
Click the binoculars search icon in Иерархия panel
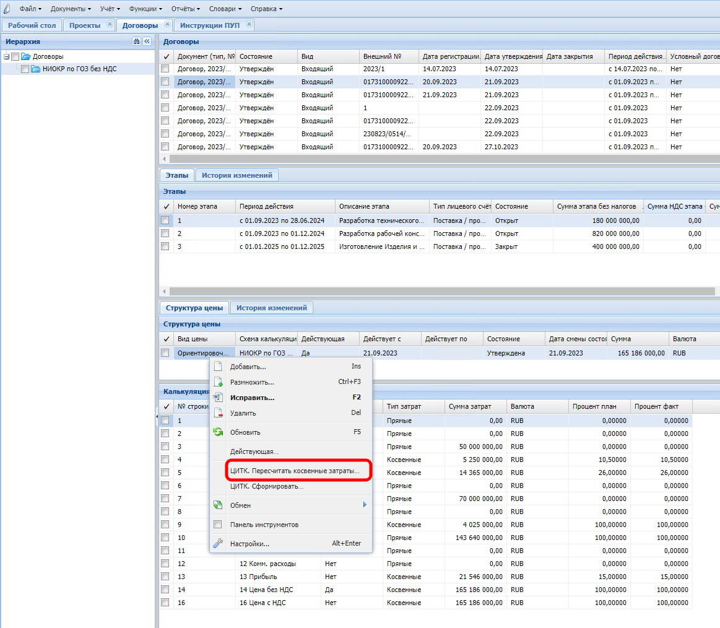pos(136,41)
